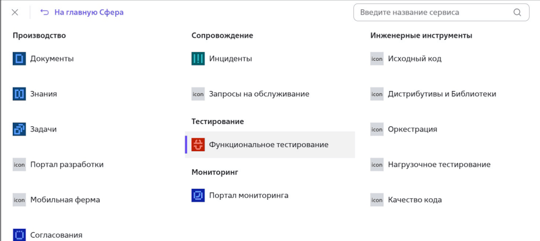Close the services menu panel
Viewport: 540px width, 241px height.
tap(15, 12)
